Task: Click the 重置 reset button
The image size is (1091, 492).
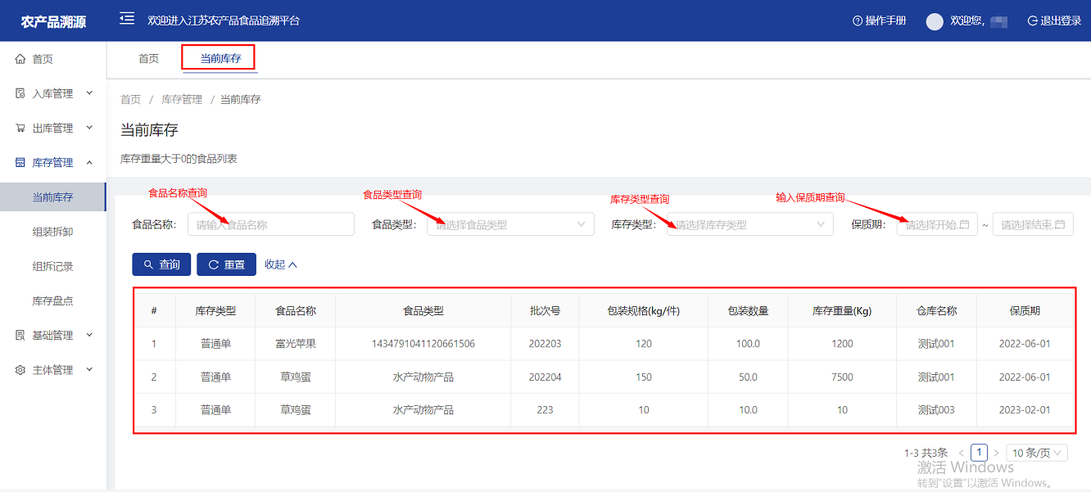Action: [226, 264]
